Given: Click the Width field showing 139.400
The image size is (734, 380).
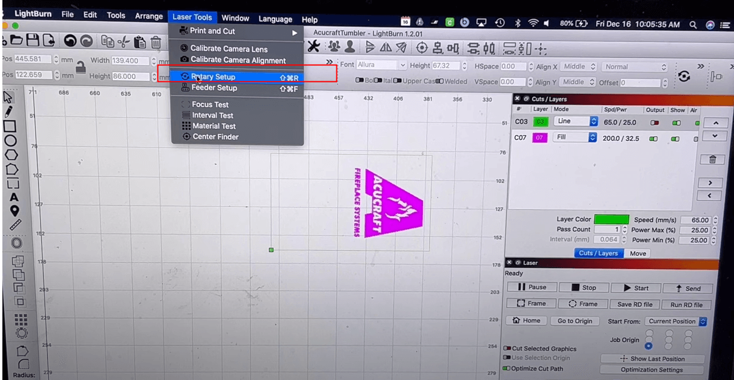Looking at the screenshot, I should (131, 61).
